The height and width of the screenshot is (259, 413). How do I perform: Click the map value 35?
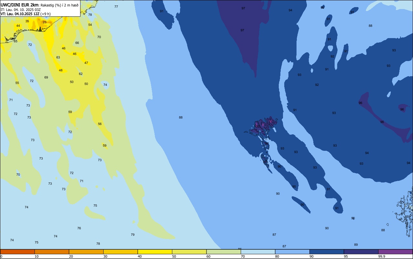[x=27, y=21]
